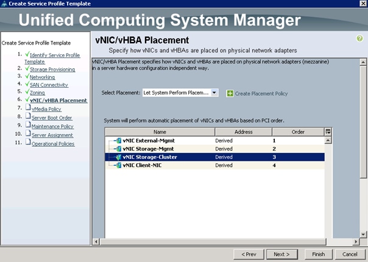The height and width of the screenshot is (262, 368).
Task: Click the green checkmark beside SAN Connectivity
Action: click(x=27, y=84)
